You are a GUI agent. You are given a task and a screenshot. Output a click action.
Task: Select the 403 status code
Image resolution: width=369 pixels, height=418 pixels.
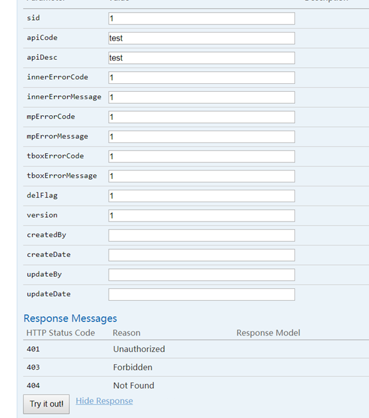pos(33,367)
